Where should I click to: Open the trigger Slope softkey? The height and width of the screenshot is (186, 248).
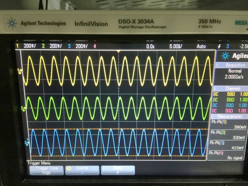click(x=118, y=170)
